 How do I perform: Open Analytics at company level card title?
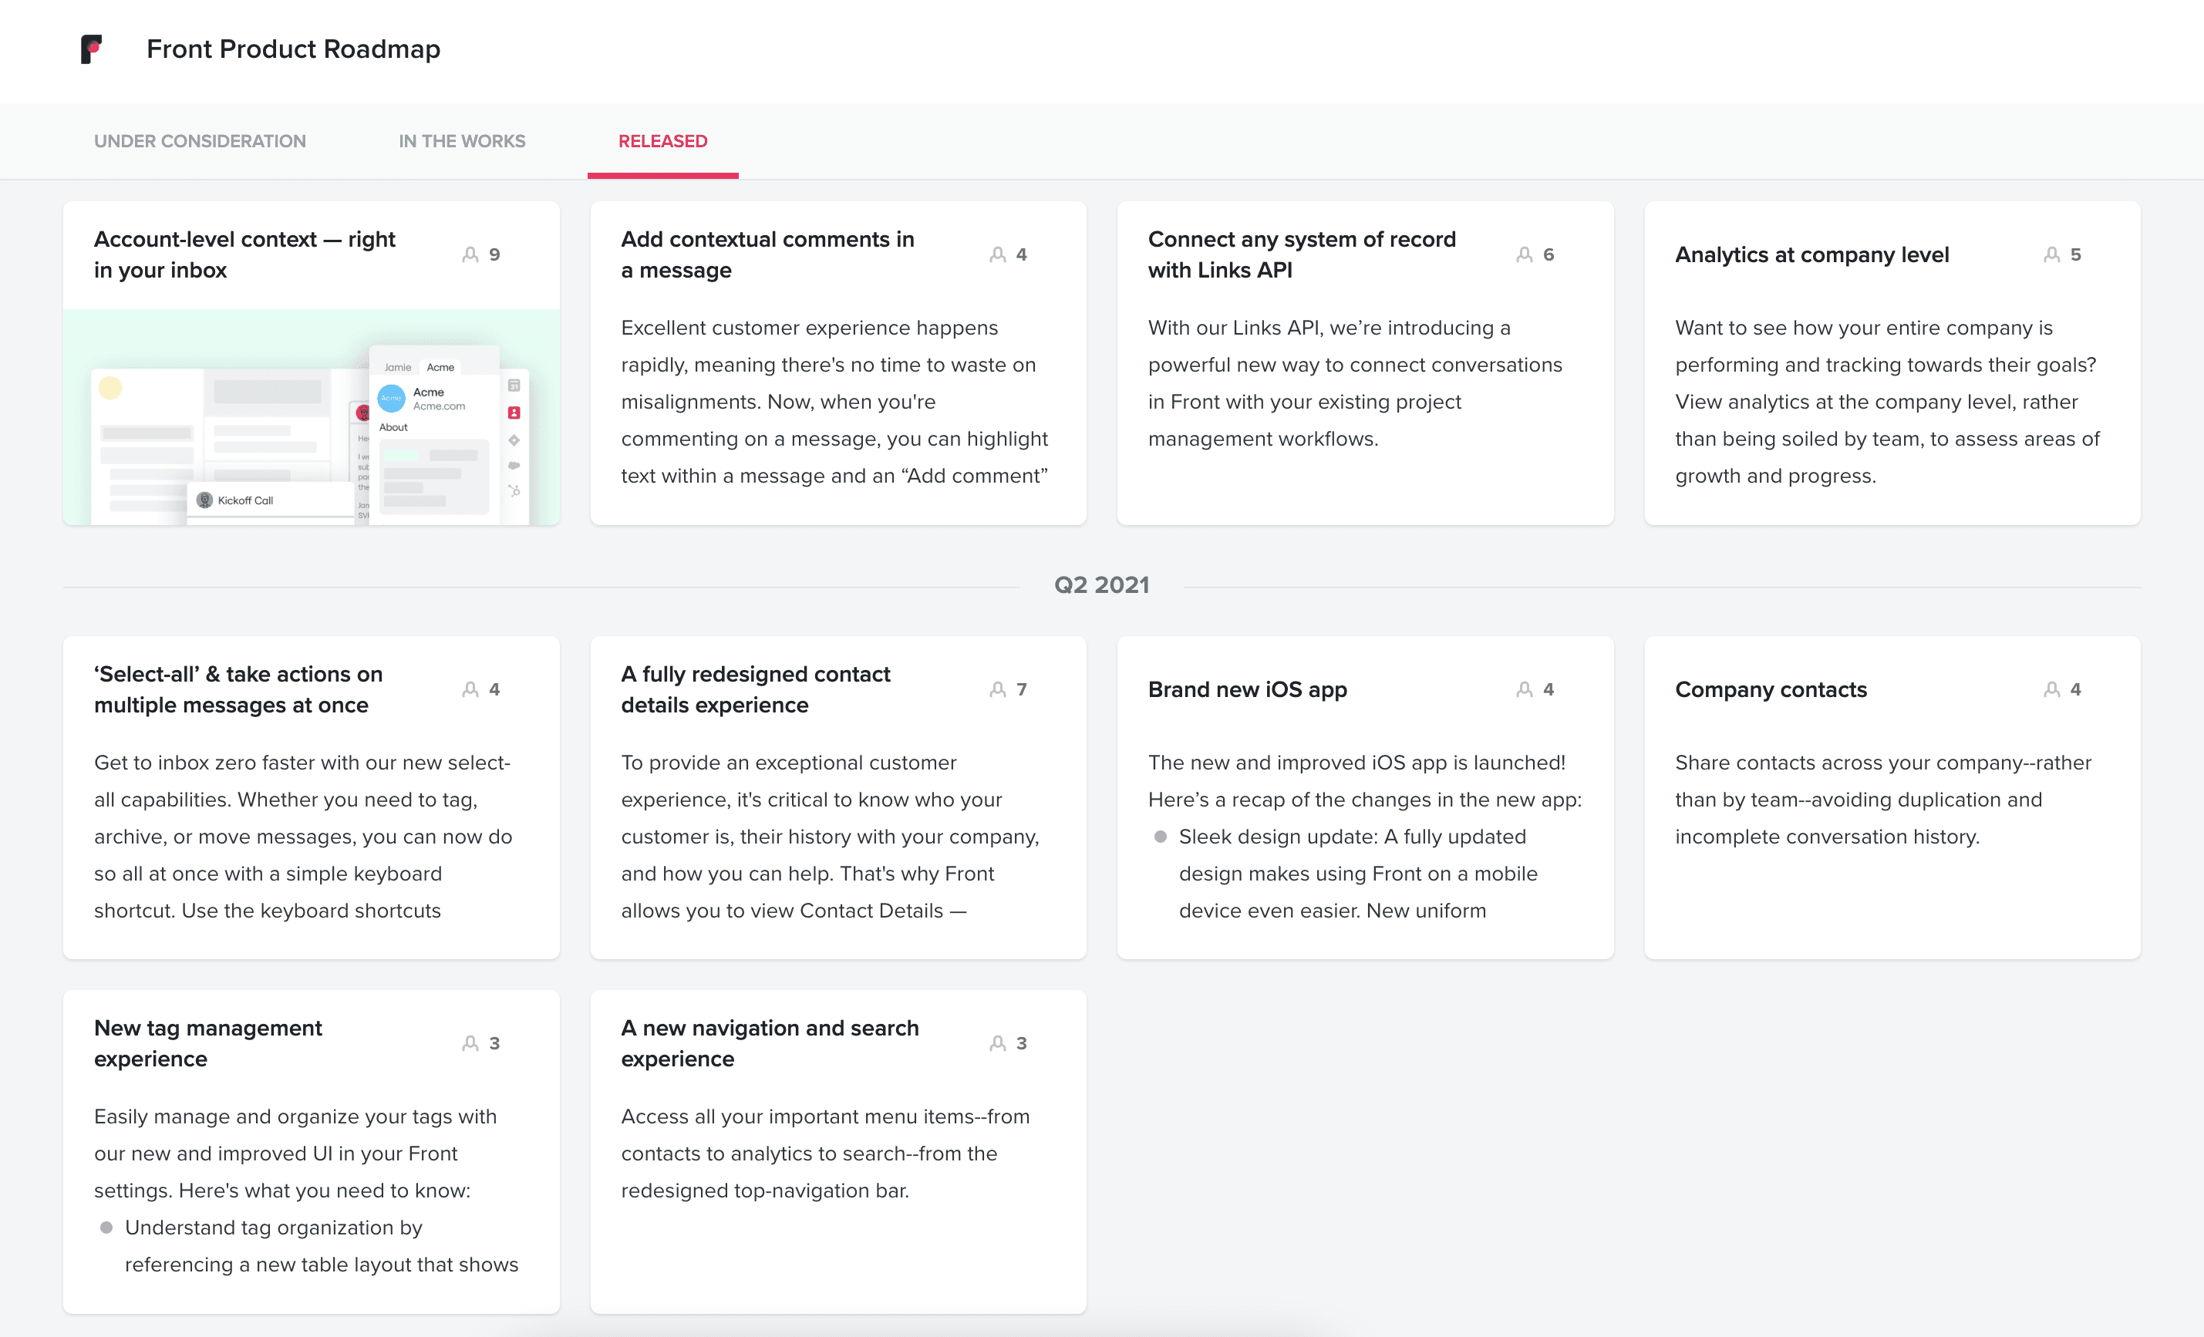point(1811,255)
